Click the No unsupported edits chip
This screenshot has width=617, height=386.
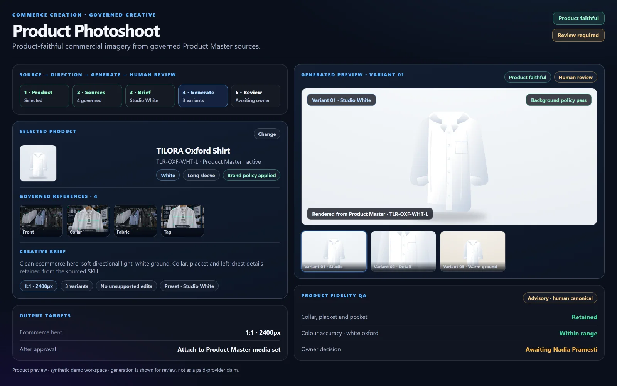point(126,286)
